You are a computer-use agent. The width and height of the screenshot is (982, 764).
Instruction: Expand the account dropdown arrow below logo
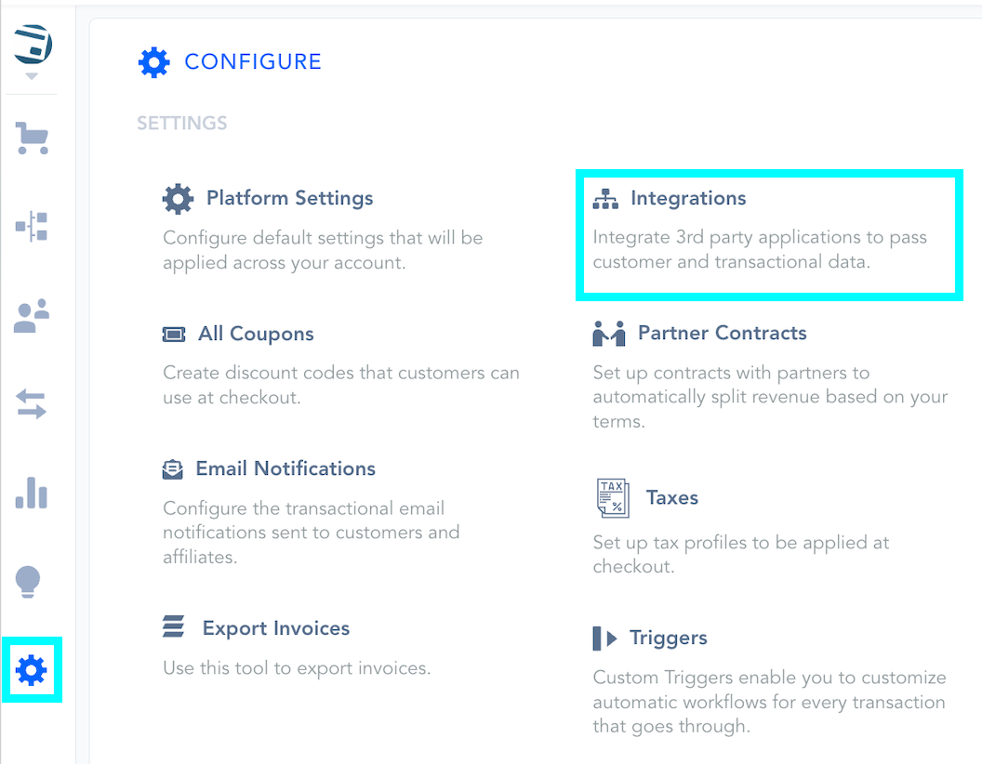pos(33,76)
